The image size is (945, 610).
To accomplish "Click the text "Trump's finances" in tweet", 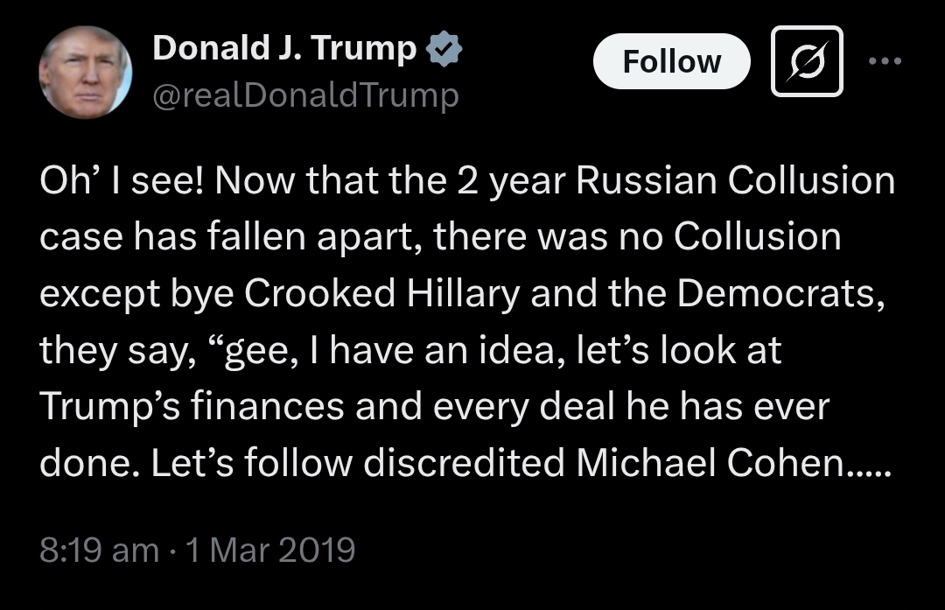I will point(192,406).
